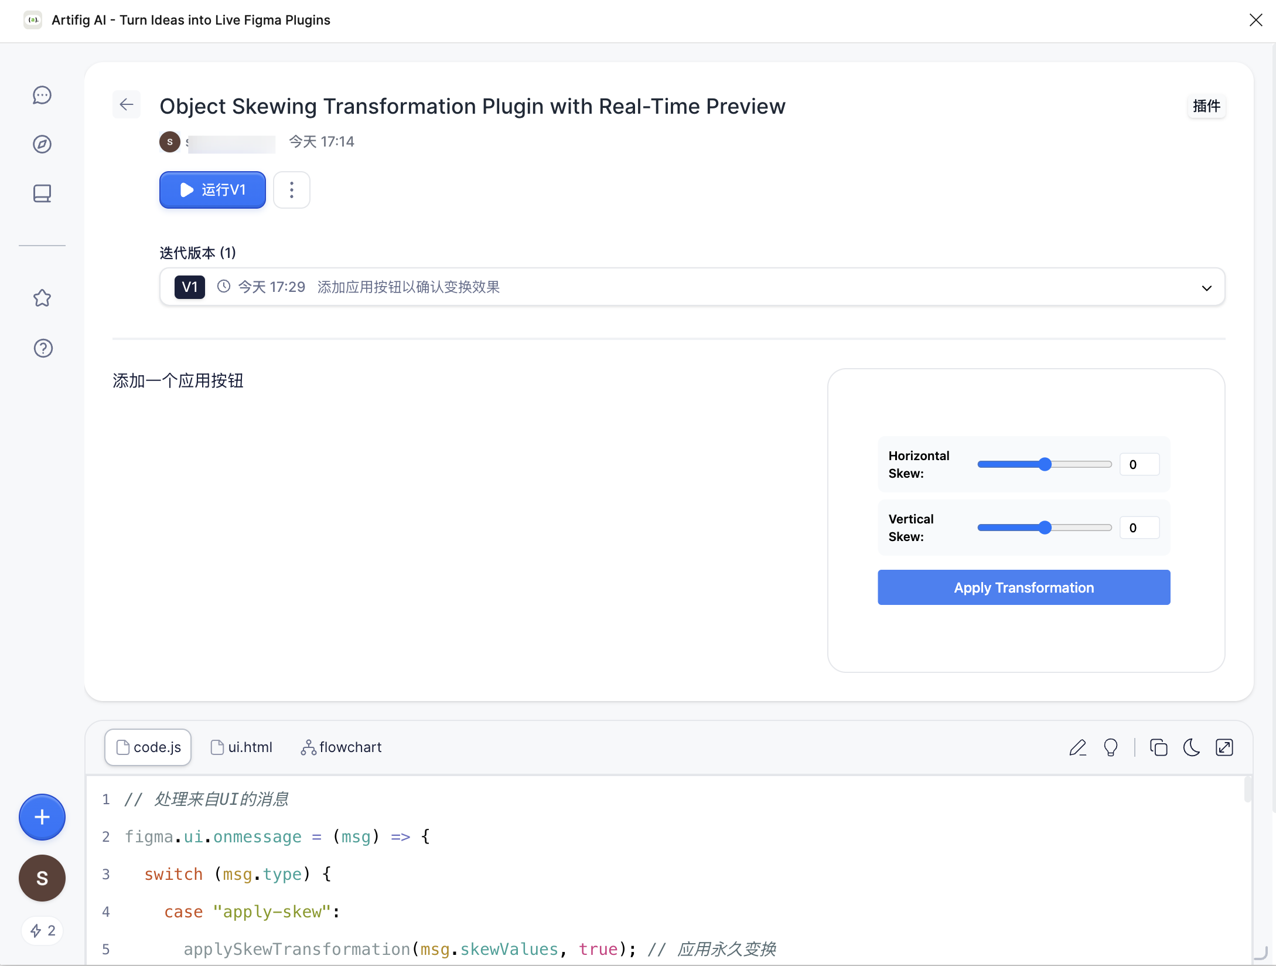The image size is (1276, 966).
Task: Click the blue plus new button
Action: point(42,817)
